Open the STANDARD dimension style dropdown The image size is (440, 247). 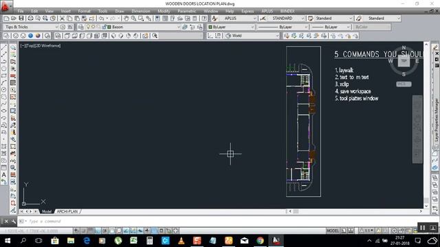pyautogui.click(x=302, y=19)
